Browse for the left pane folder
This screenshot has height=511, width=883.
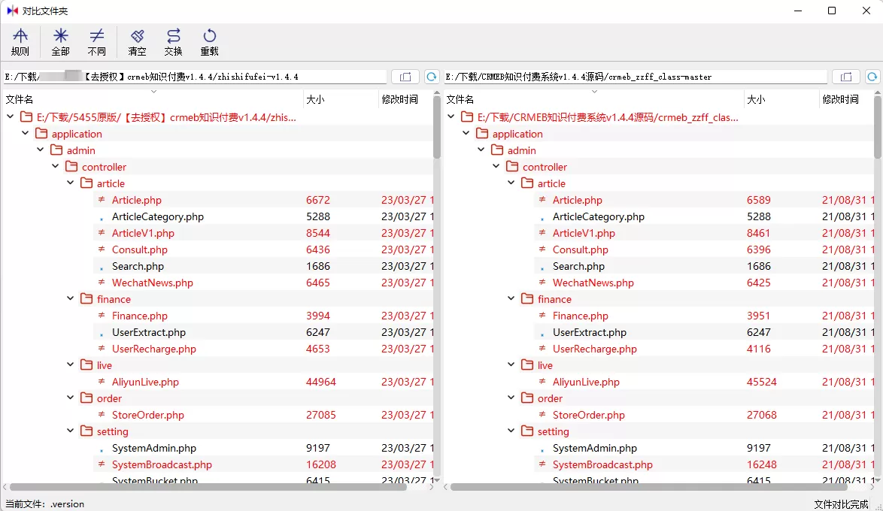point(405,77)
